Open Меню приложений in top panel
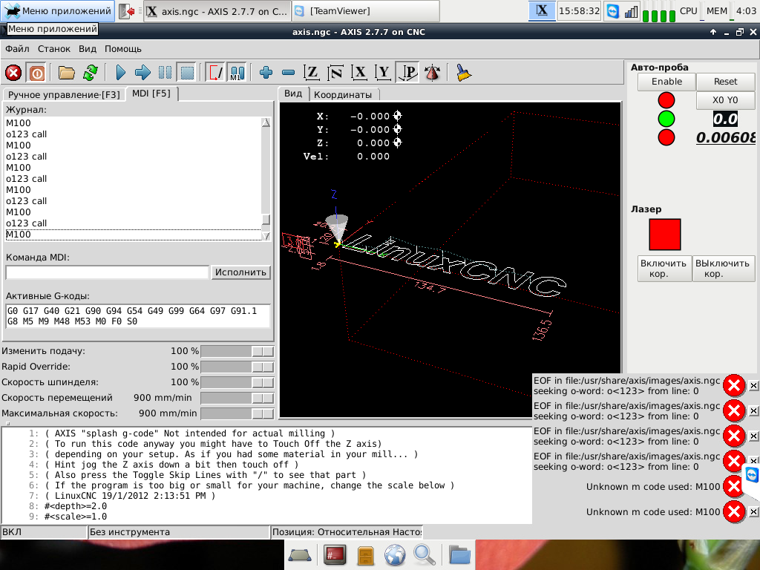Viewport: 760px width, 570px height. (58, 10)
